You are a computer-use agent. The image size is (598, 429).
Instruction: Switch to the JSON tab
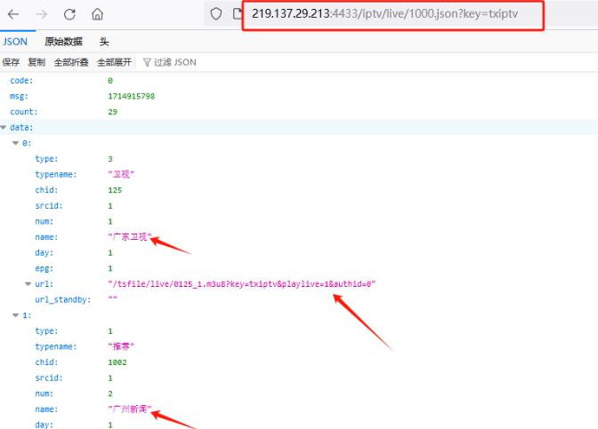(15, 42)
